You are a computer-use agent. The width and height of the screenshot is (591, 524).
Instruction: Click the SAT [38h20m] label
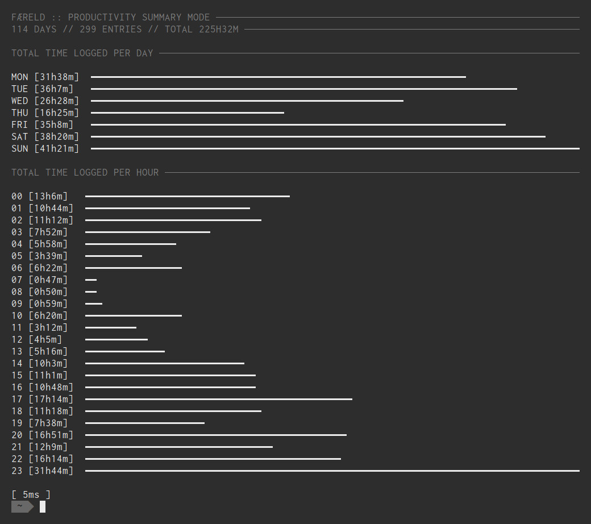(45, 137)
